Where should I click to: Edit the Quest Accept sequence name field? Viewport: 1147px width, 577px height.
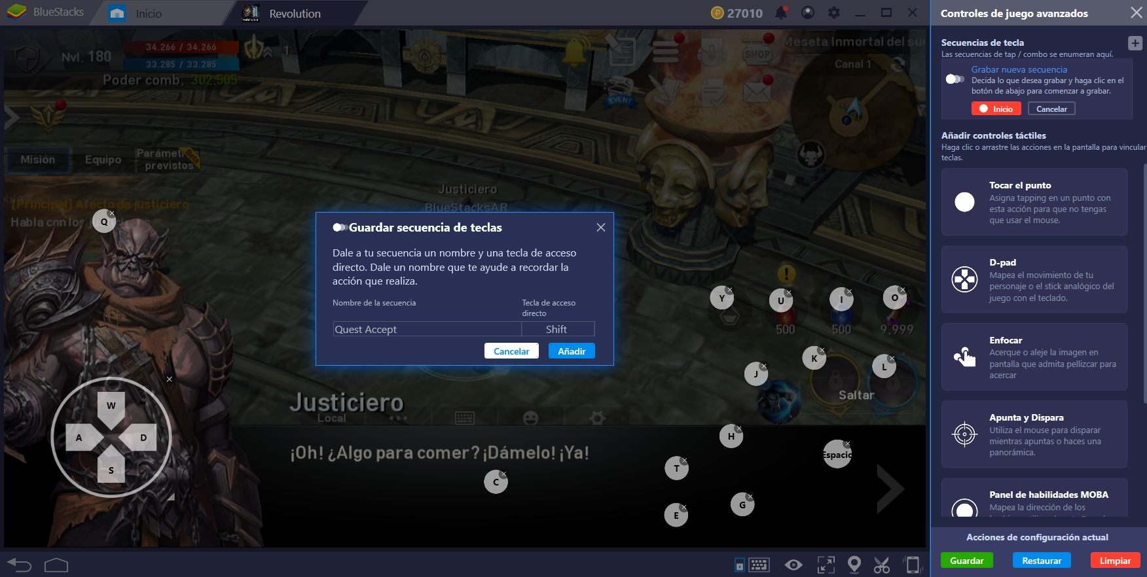427,329
